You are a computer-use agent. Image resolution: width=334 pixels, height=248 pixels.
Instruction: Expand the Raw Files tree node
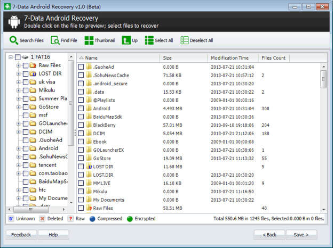pyautogui.click(x=19, y=65)
